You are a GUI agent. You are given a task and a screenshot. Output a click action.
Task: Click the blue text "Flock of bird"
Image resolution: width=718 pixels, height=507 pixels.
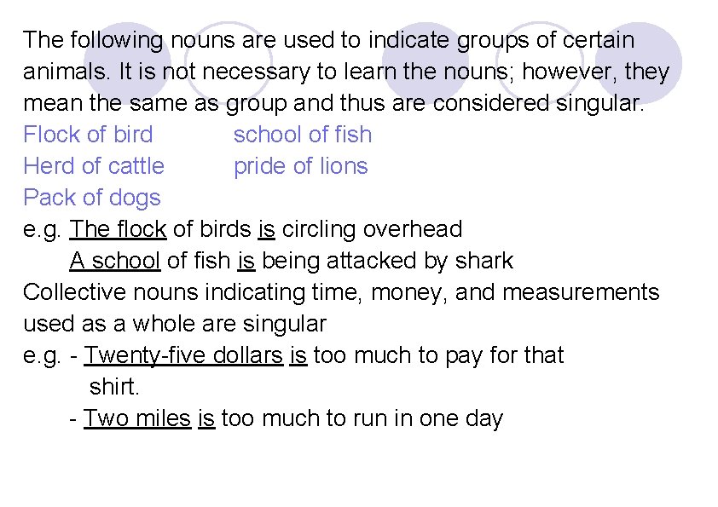click(88, 135)
